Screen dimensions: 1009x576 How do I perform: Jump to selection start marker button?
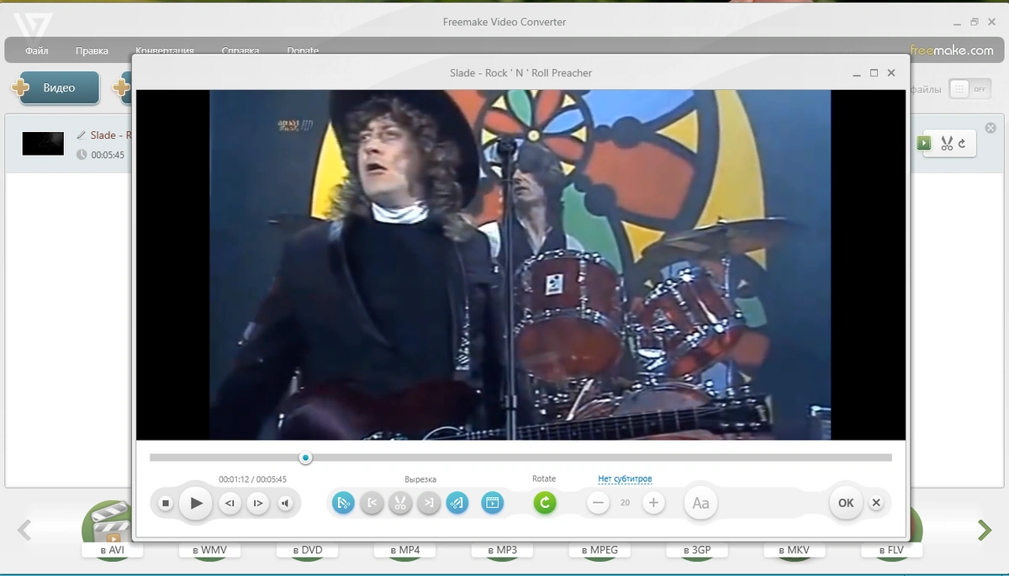point(372,504)
